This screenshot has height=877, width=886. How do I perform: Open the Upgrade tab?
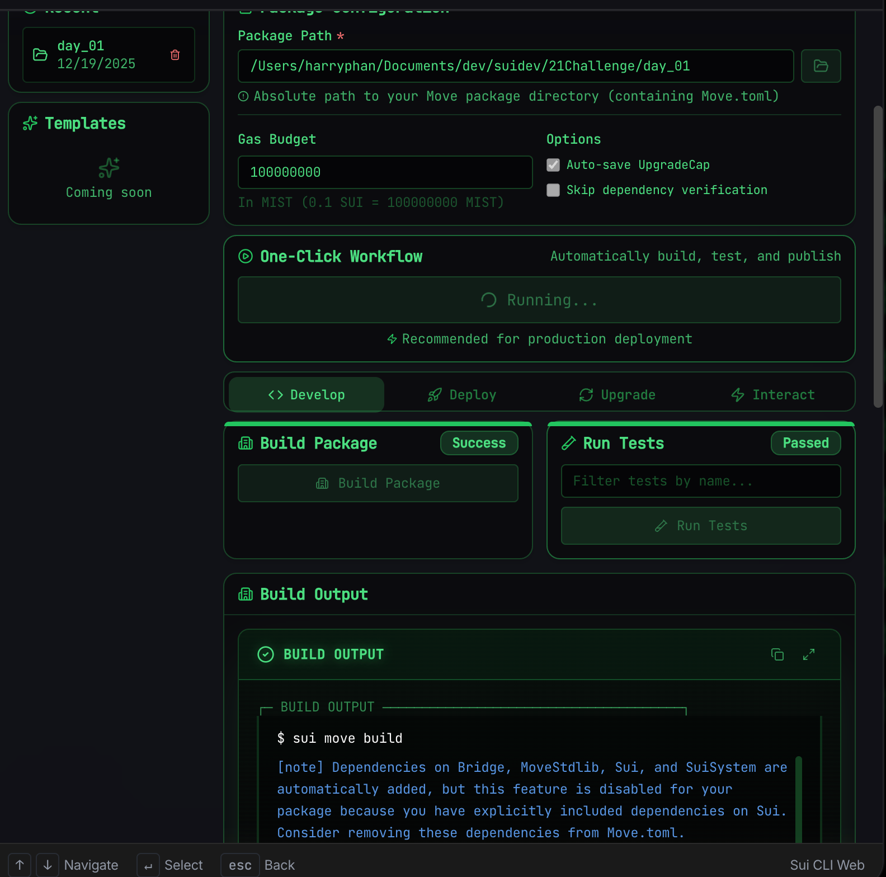[x=617, y=395]
